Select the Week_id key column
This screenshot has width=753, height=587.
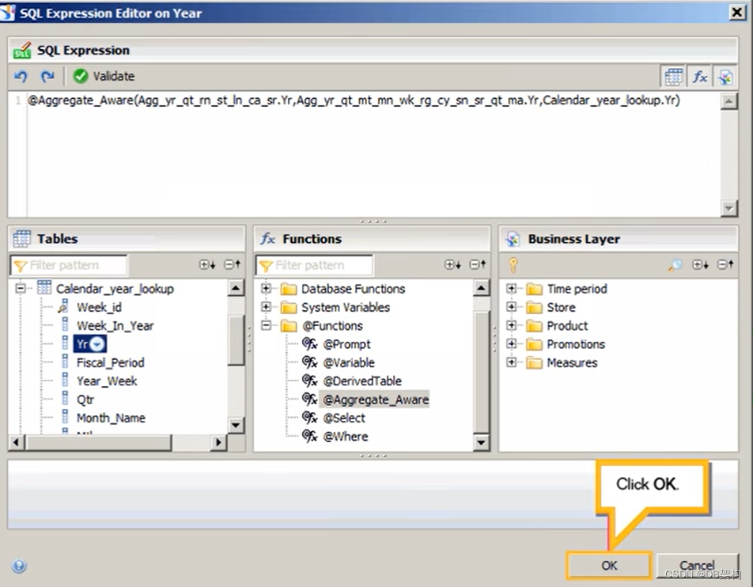tap(99, 308)
